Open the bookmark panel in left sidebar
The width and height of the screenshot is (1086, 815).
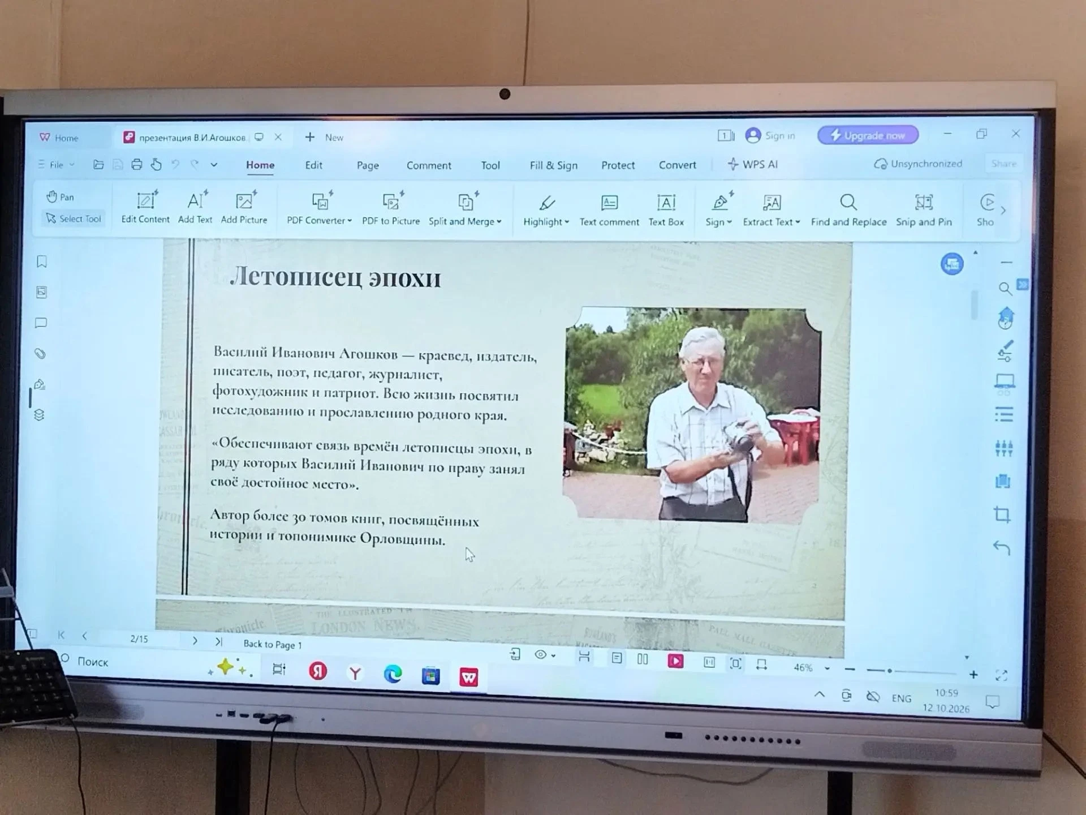click(x=41, y=261)
